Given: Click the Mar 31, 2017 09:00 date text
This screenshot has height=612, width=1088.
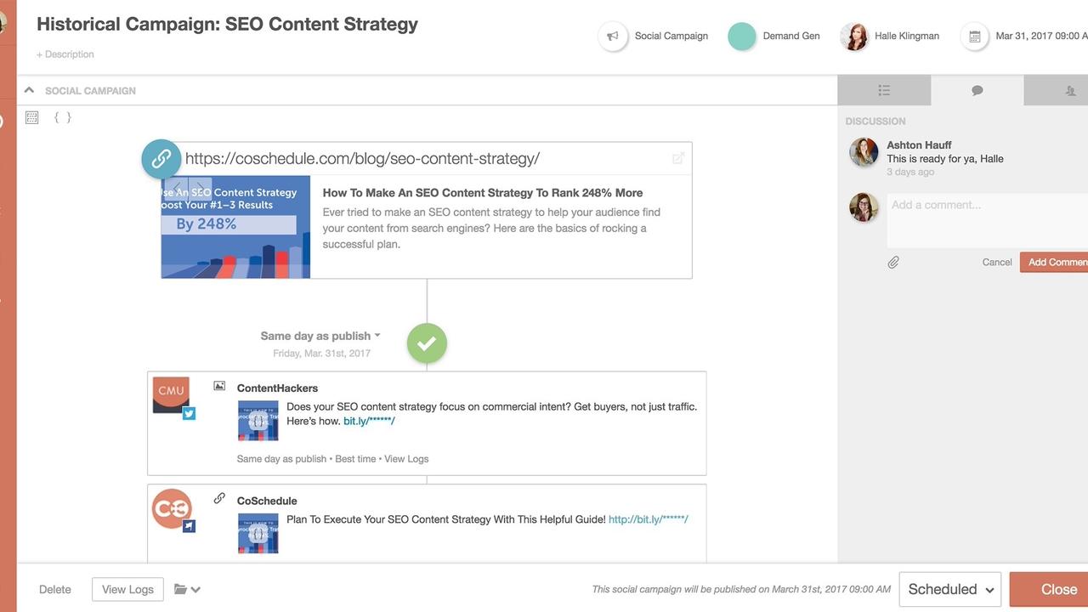Looking at the screenshot, I should (1041, 37).
